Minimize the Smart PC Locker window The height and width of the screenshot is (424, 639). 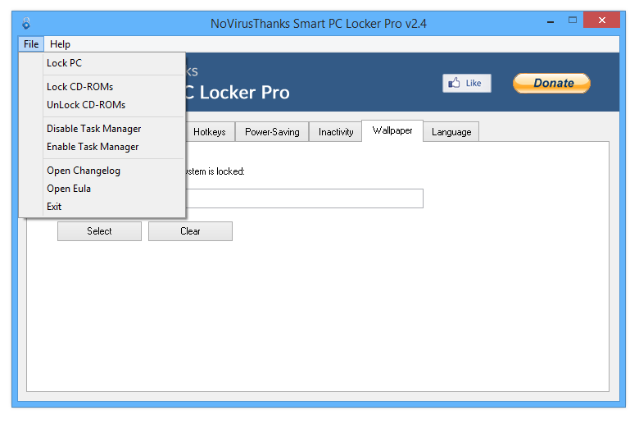tap(551, 21)
